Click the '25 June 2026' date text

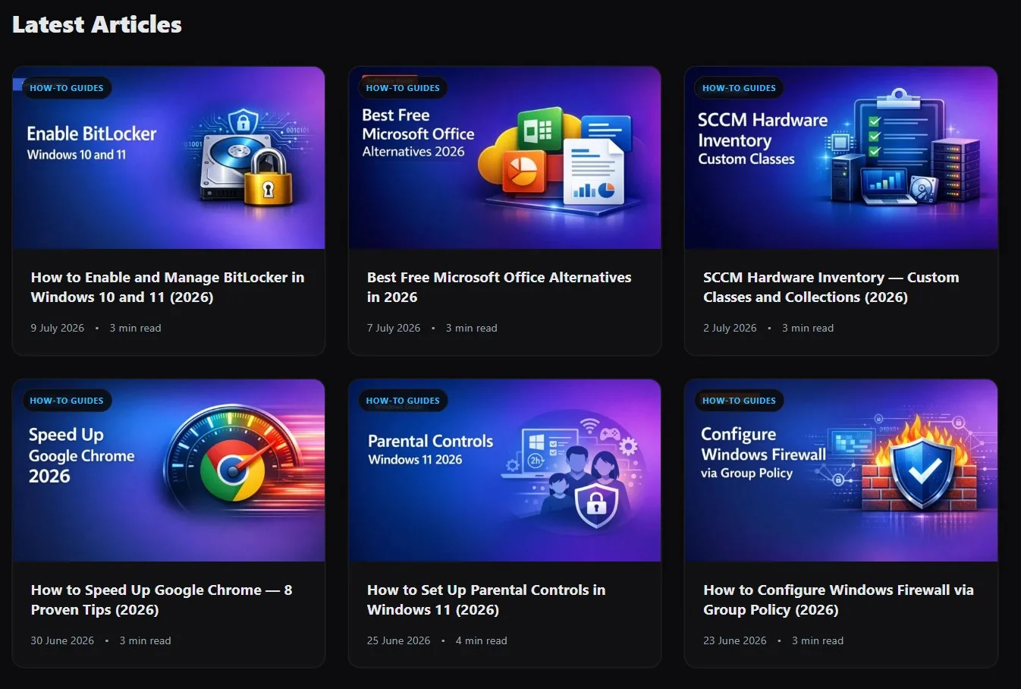click(x=398, y=640)
